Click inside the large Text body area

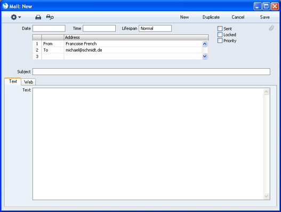pos(148,144)
